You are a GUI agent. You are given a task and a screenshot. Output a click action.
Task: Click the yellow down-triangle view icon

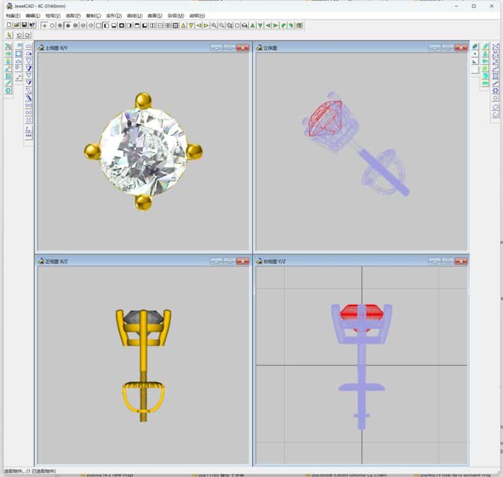click(191, 26)
